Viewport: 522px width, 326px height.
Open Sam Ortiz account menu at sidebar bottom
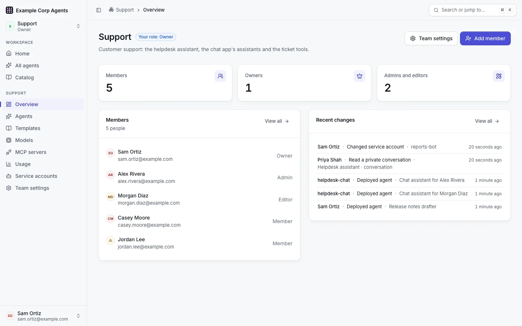43,316
